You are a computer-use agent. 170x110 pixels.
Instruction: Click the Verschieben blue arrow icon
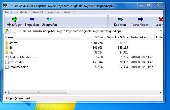(141, 19)
